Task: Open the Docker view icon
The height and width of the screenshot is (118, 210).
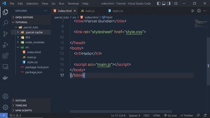Action: (5, 78)
